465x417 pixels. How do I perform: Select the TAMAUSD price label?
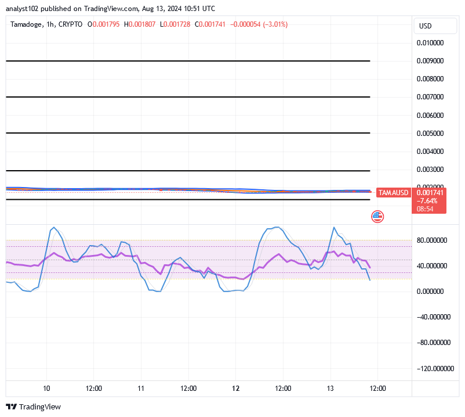pyautogui.click(x=393, y=192)
